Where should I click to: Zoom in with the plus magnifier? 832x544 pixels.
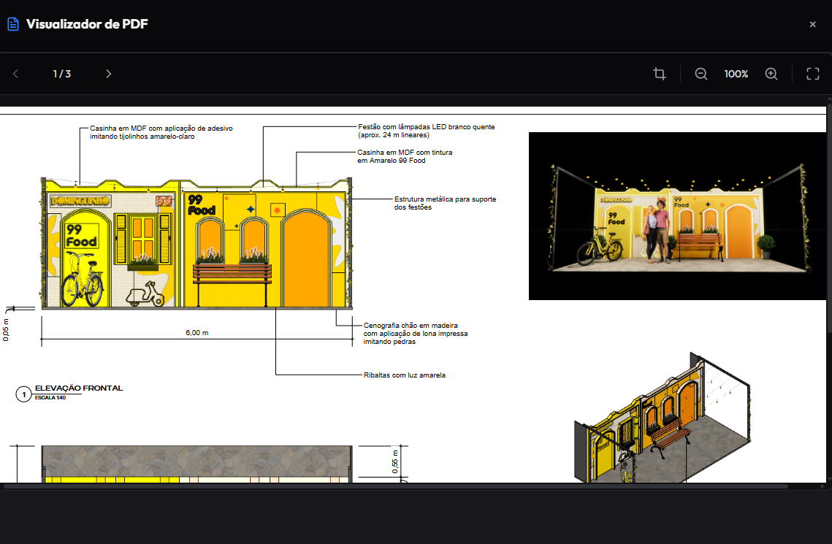coord(771,74)
